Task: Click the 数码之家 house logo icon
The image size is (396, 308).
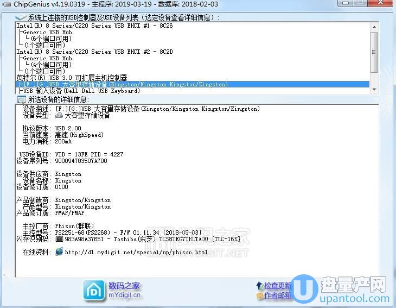Action: pos(94,290)
